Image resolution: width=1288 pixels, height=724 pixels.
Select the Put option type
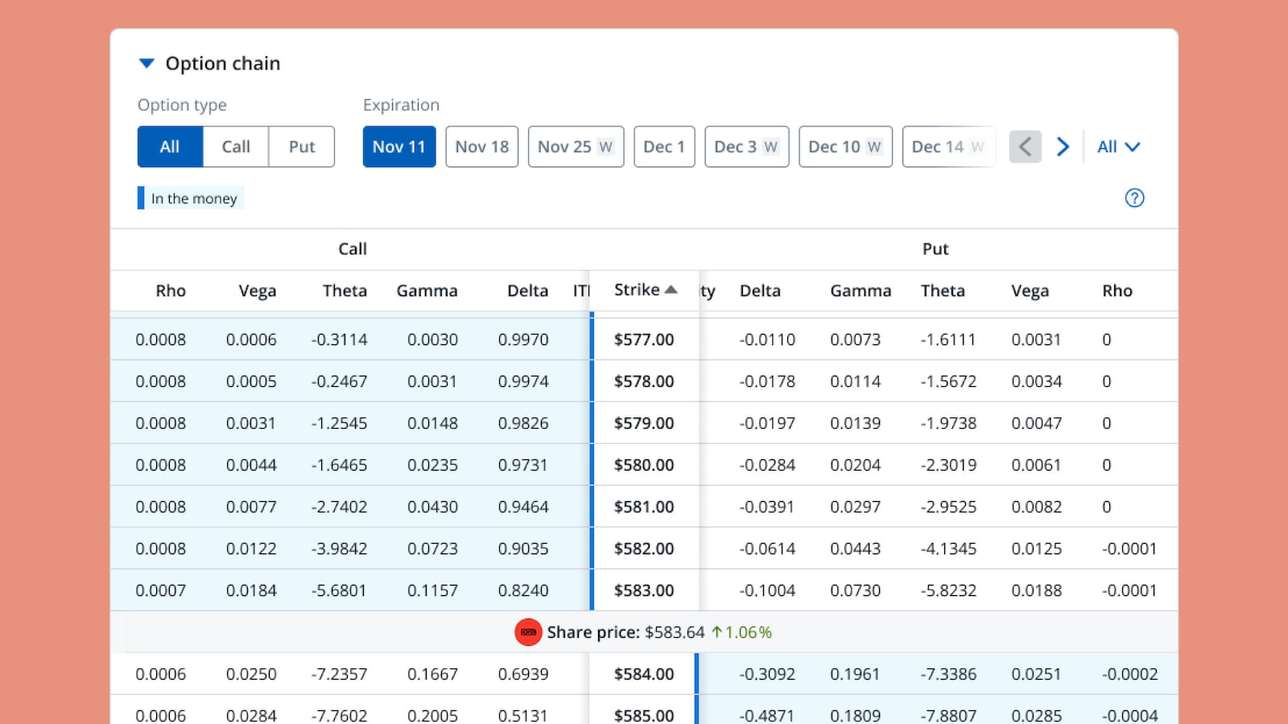[302, 146]
